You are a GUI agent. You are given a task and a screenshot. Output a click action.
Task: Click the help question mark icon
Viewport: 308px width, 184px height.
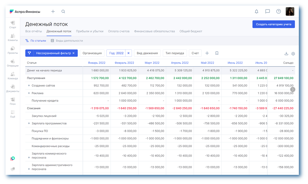pyautogui.click(x=278, y=11)
